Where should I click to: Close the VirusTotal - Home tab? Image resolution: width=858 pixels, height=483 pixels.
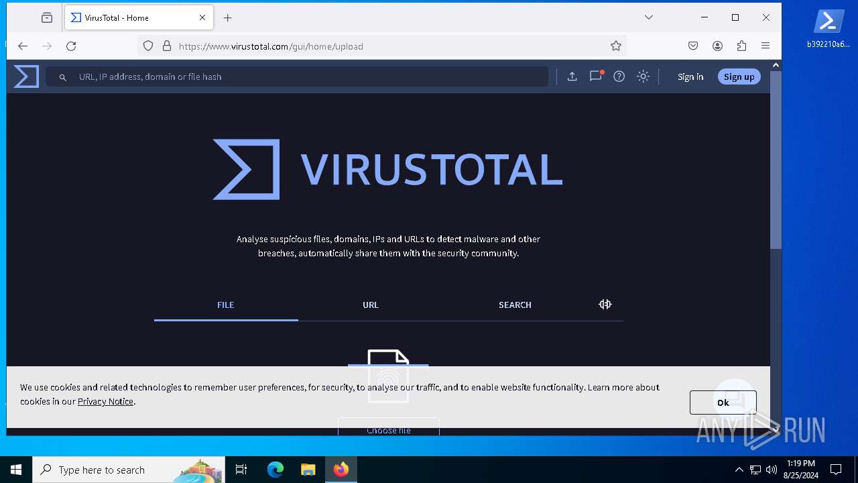click(x=202, y=17)
